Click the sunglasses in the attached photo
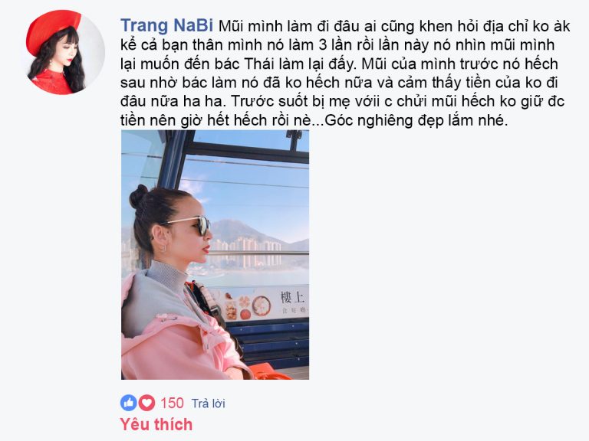589x441 pixels. coord(189,225)
